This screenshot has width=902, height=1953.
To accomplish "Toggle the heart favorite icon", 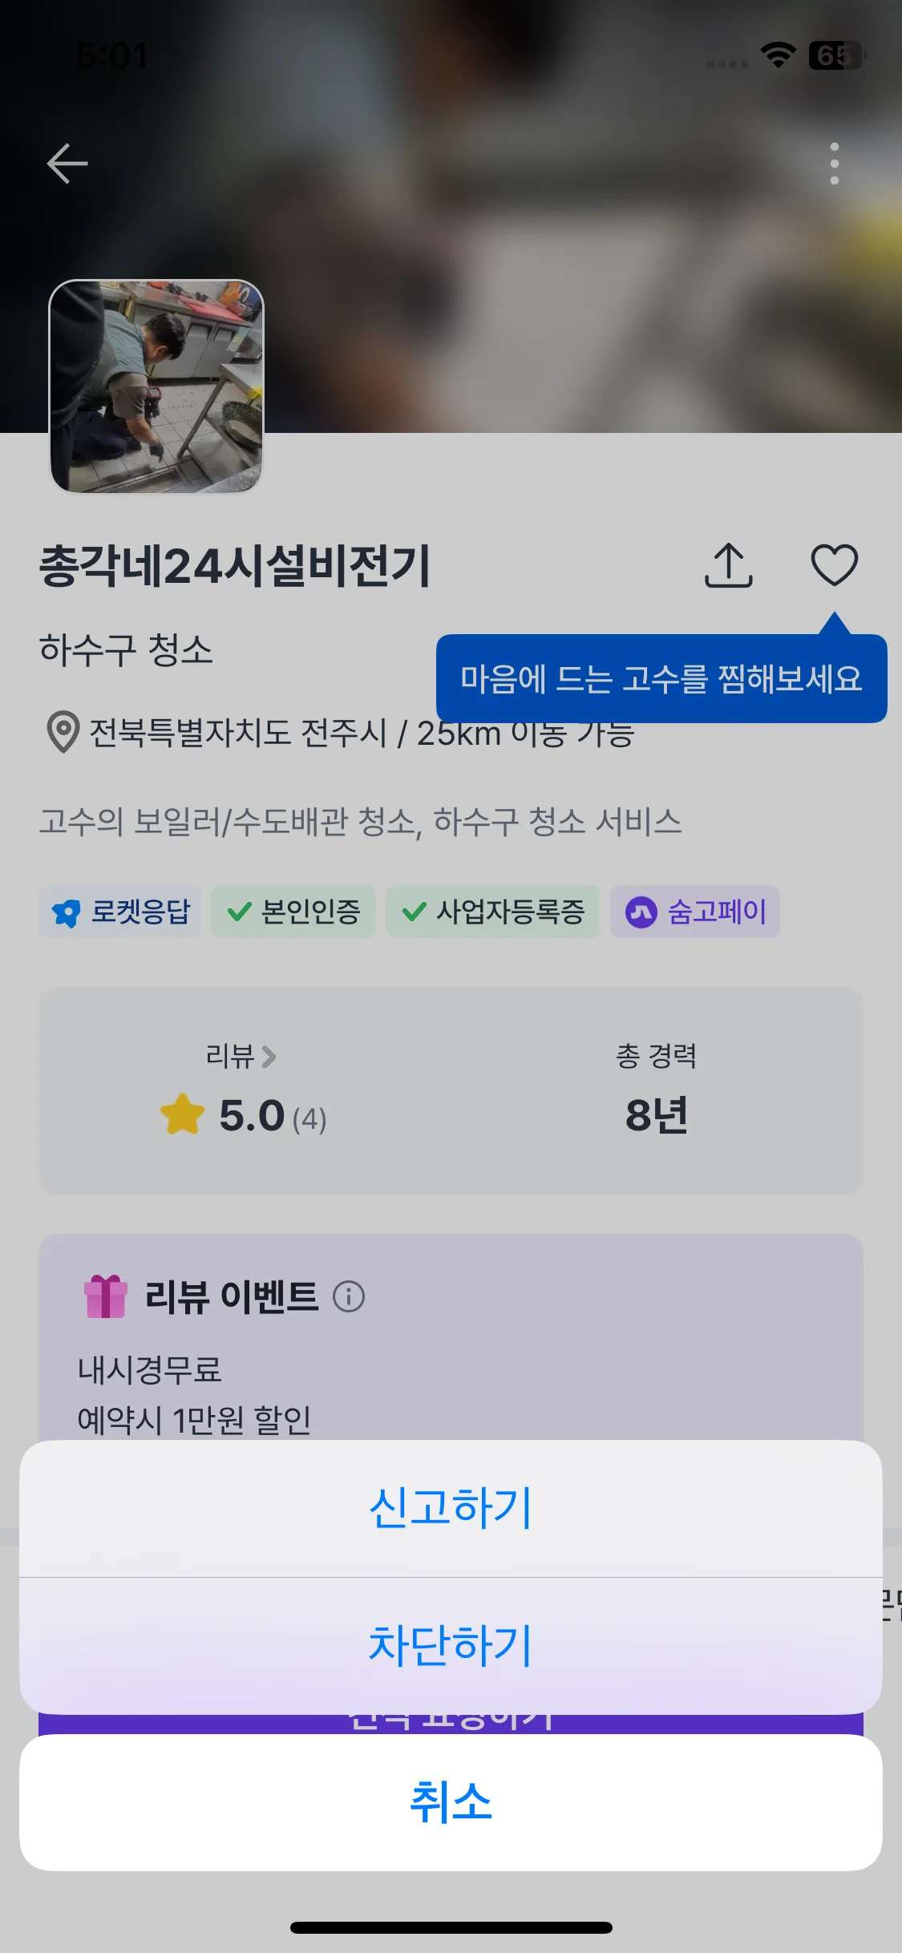I will (x=834, y=565).
